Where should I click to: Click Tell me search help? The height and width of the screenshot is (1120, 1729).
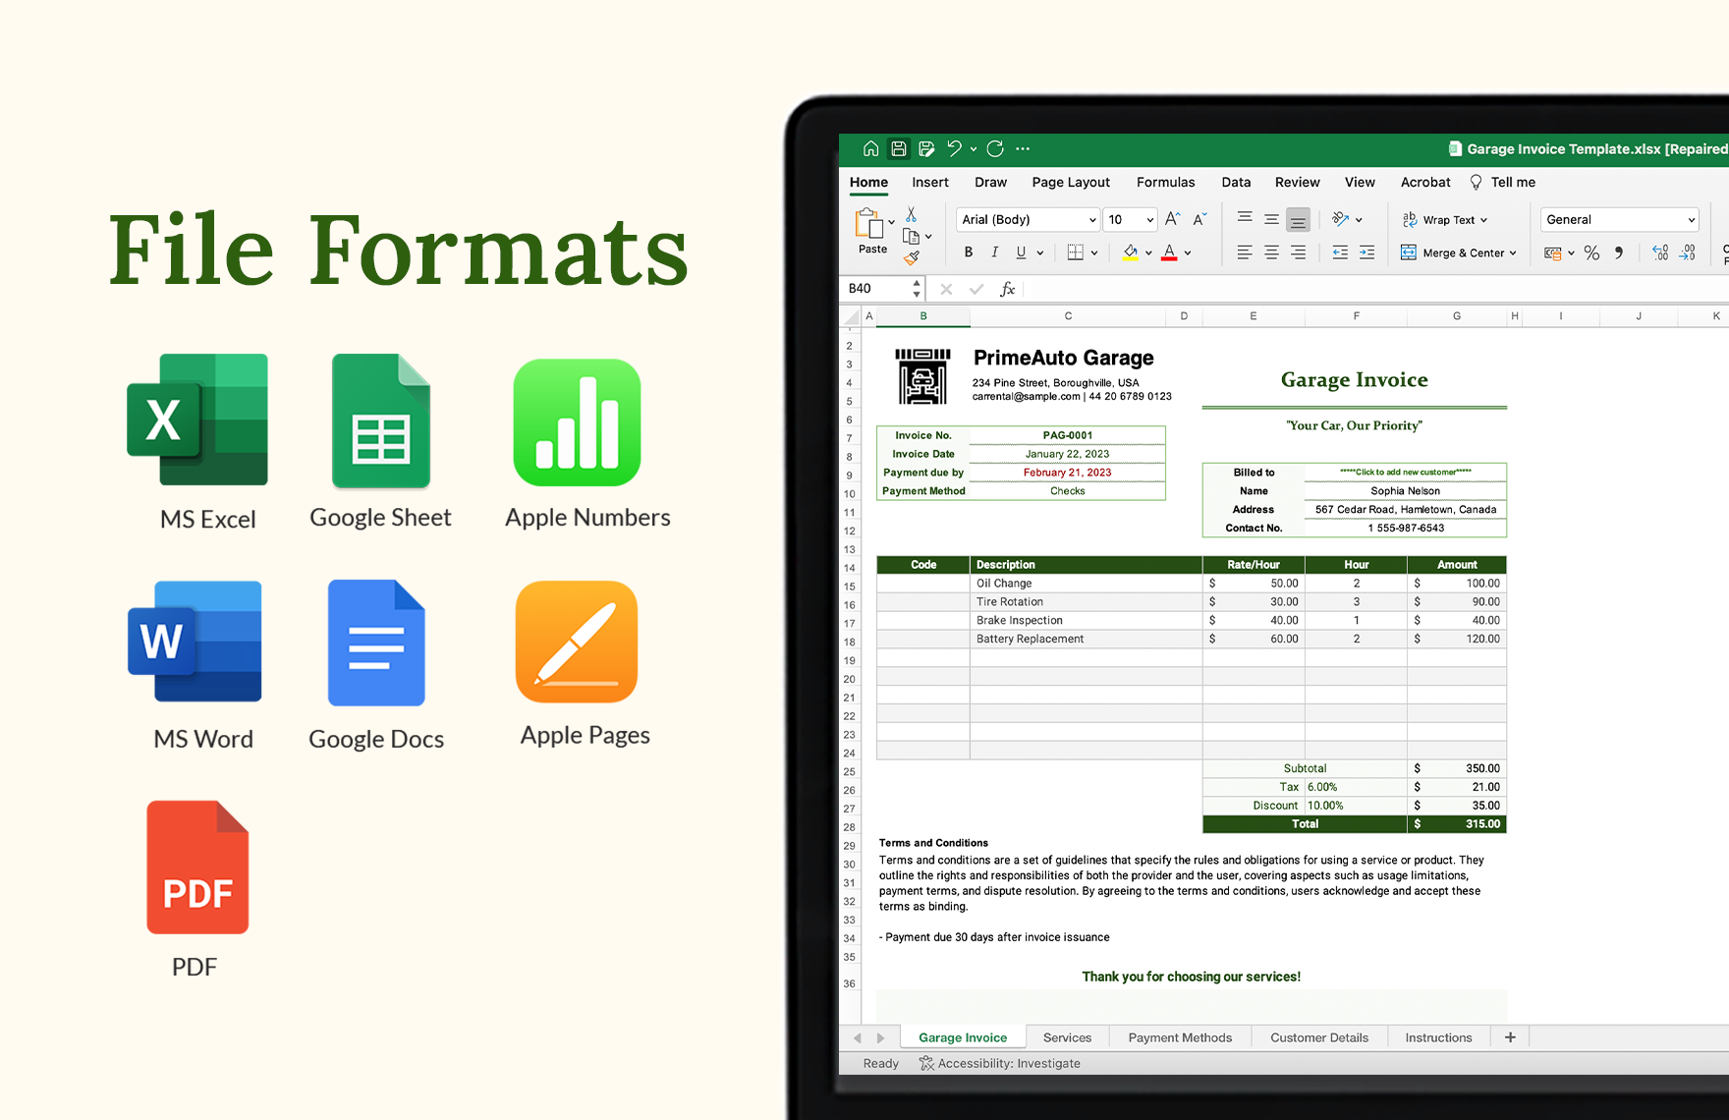pyautogui.click(x=1503, y=183)
